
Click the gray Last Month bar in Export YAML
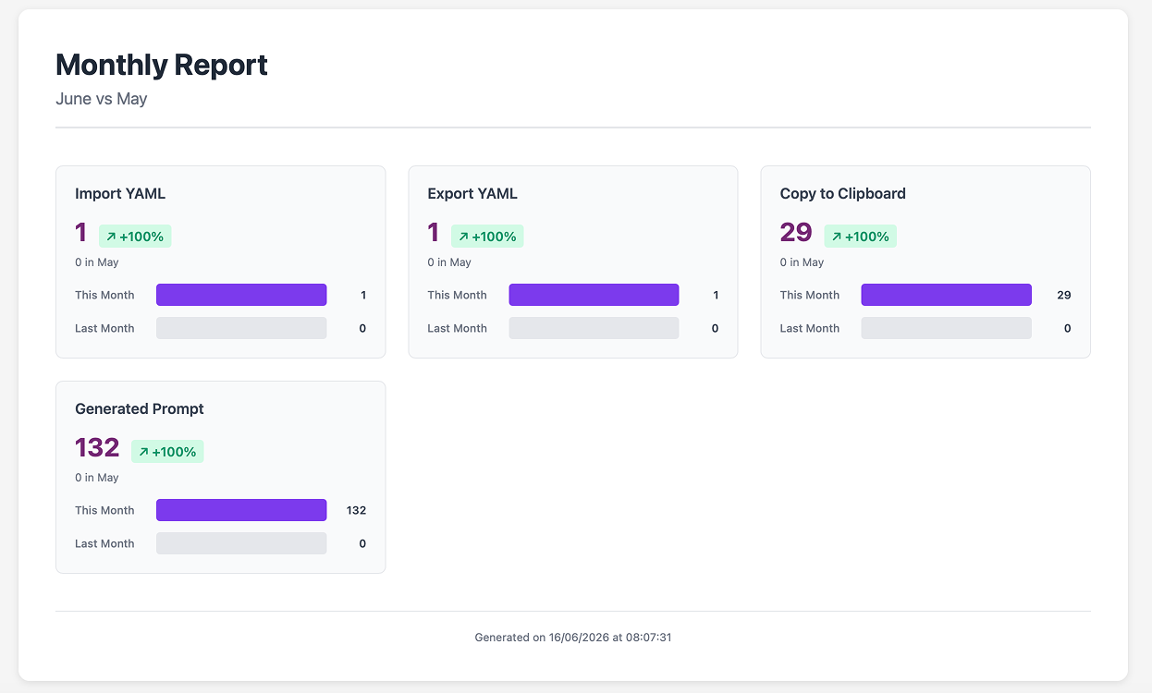tap(594, 328)
